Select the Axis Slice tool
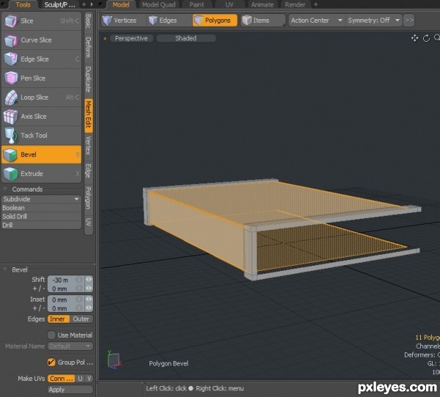This screenshot has height=397, width=440. click(41, 117)
